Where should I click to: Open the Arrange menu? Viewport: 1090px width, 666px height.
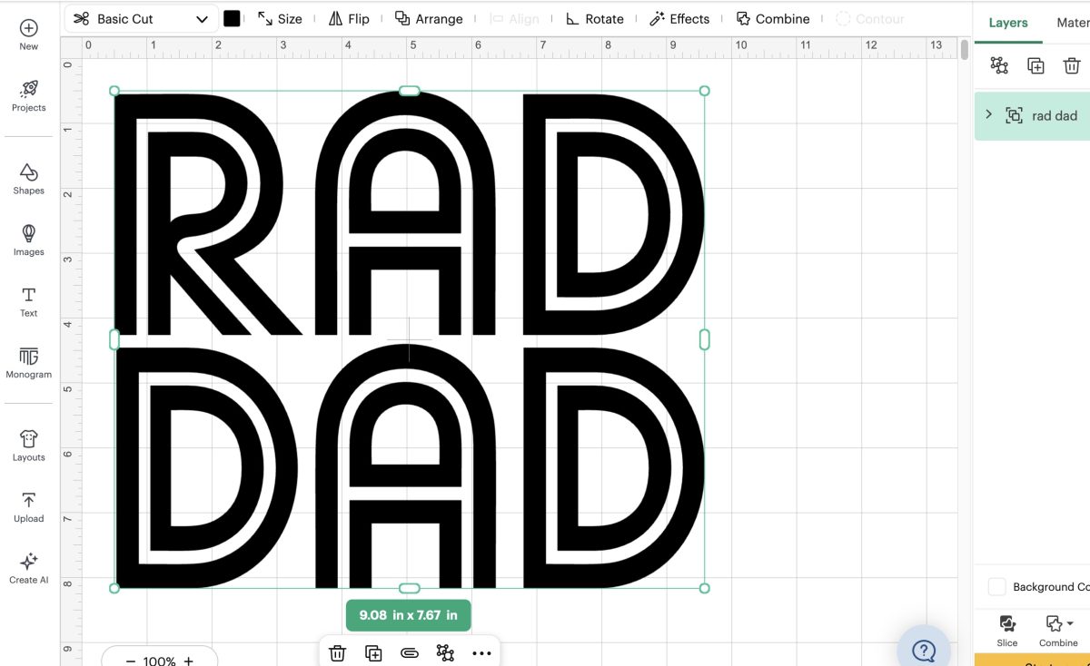(x=429, y=19)
